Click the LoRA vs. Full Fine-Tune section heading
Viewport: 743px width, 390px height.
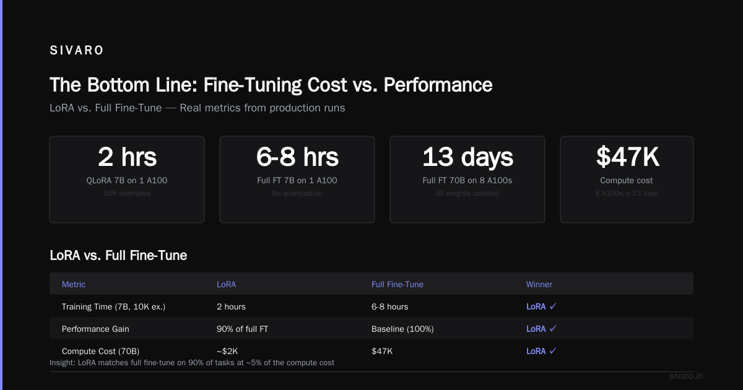coord(118,254)
